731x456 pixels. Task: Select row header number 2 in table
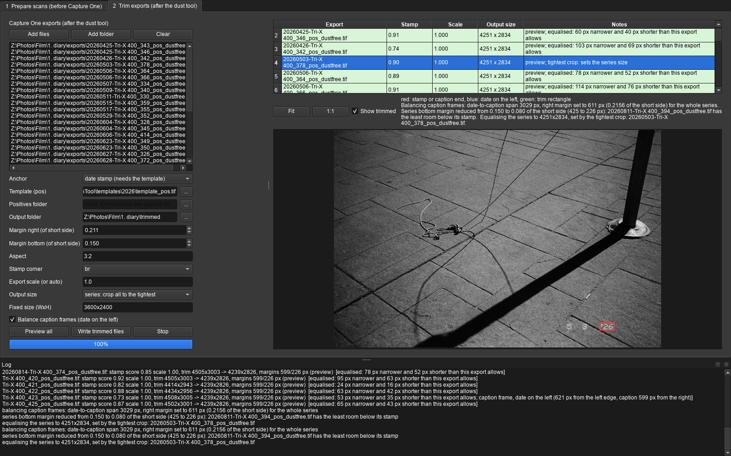[x=277, y=36]
